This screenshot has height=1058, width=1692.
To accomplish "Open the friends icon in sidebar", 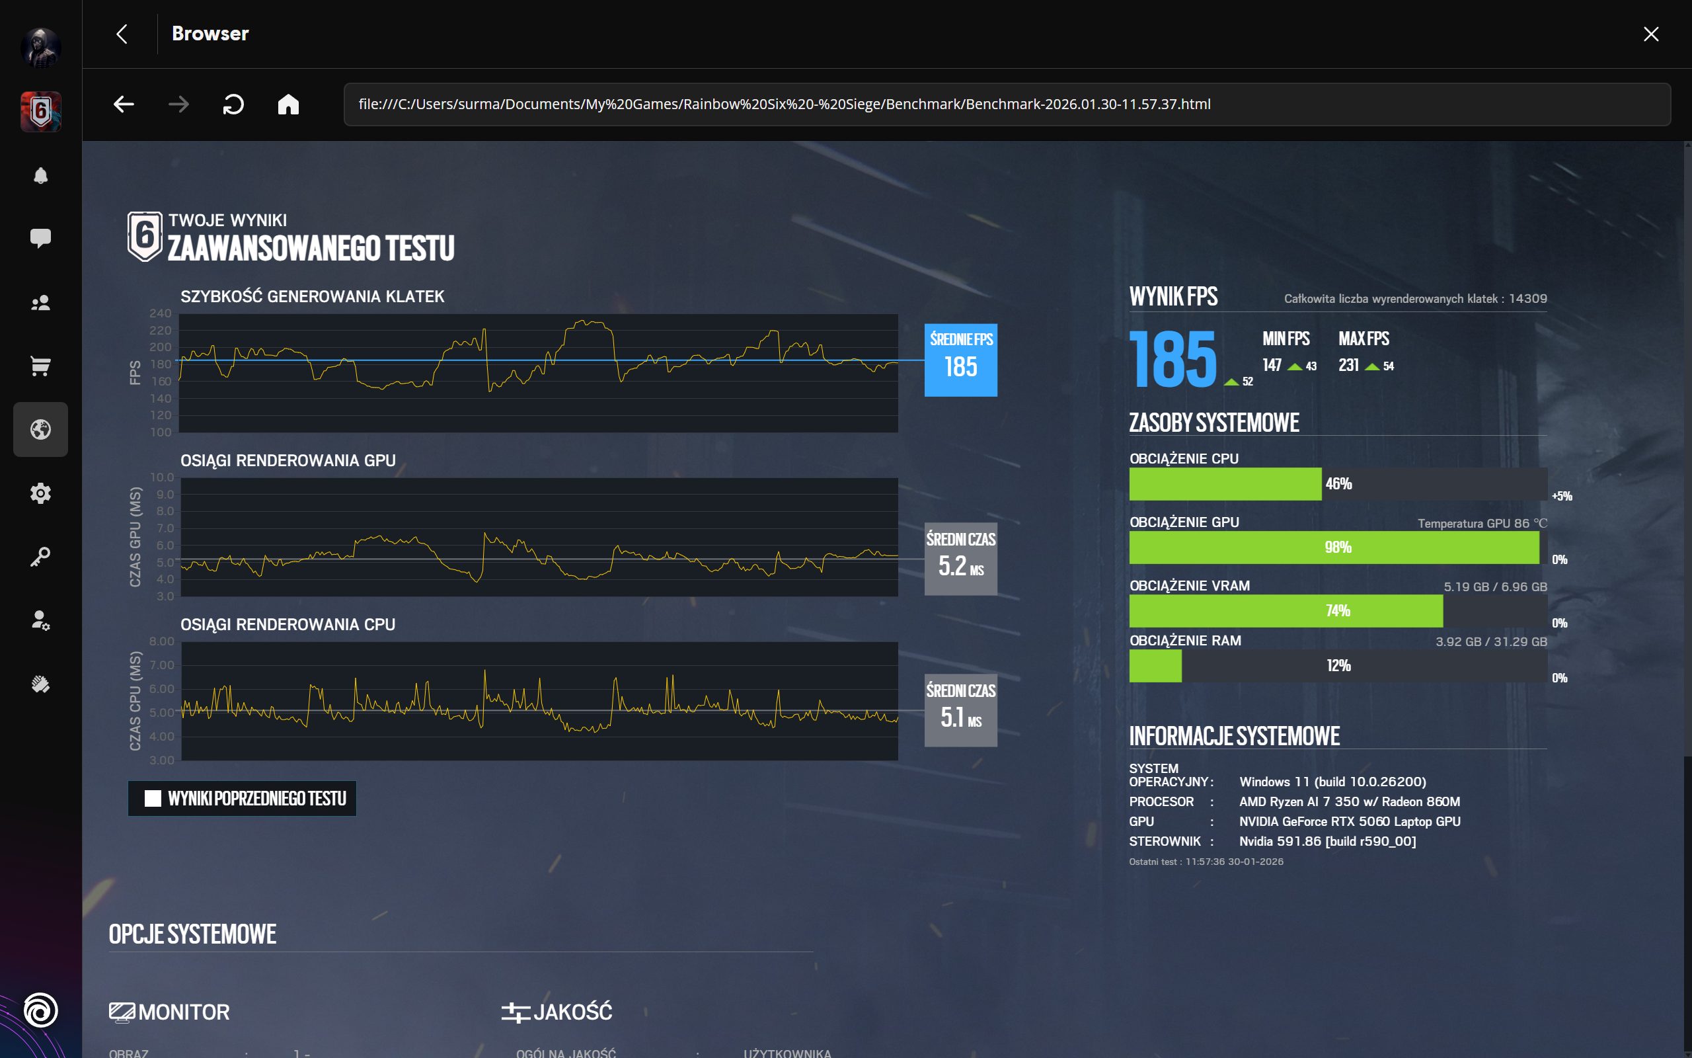I will (x=40, y=302).
